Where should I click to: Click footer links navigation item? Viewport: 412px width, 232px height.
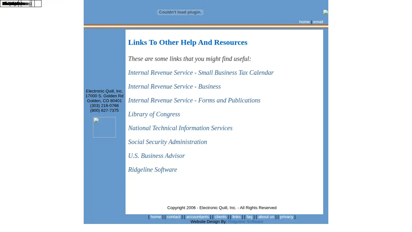tap(237, 217)
